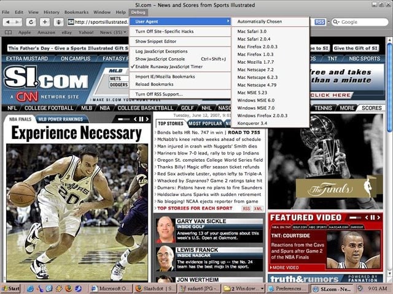
Task: Click the Back navigation arrow
Action: 8,22
